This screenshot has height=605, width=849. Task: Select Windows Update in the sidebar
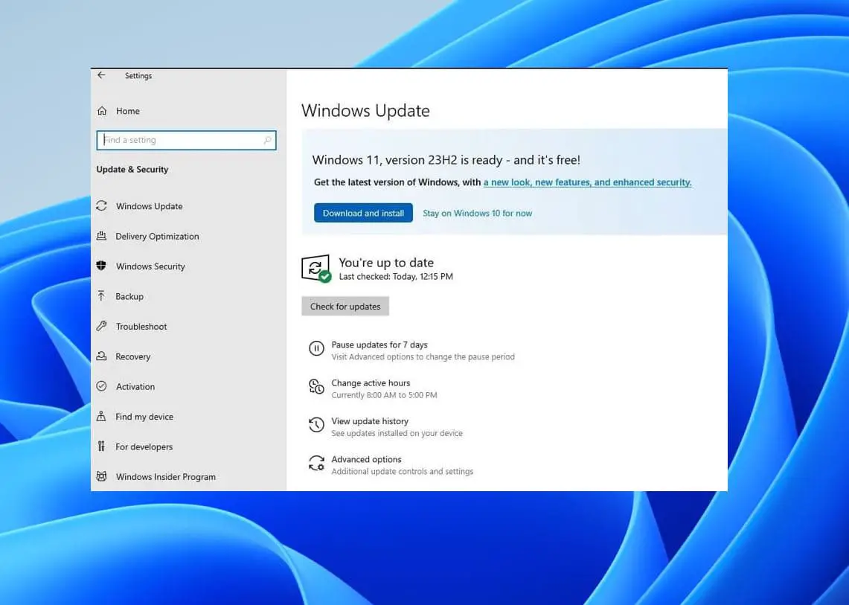[149, 206]
